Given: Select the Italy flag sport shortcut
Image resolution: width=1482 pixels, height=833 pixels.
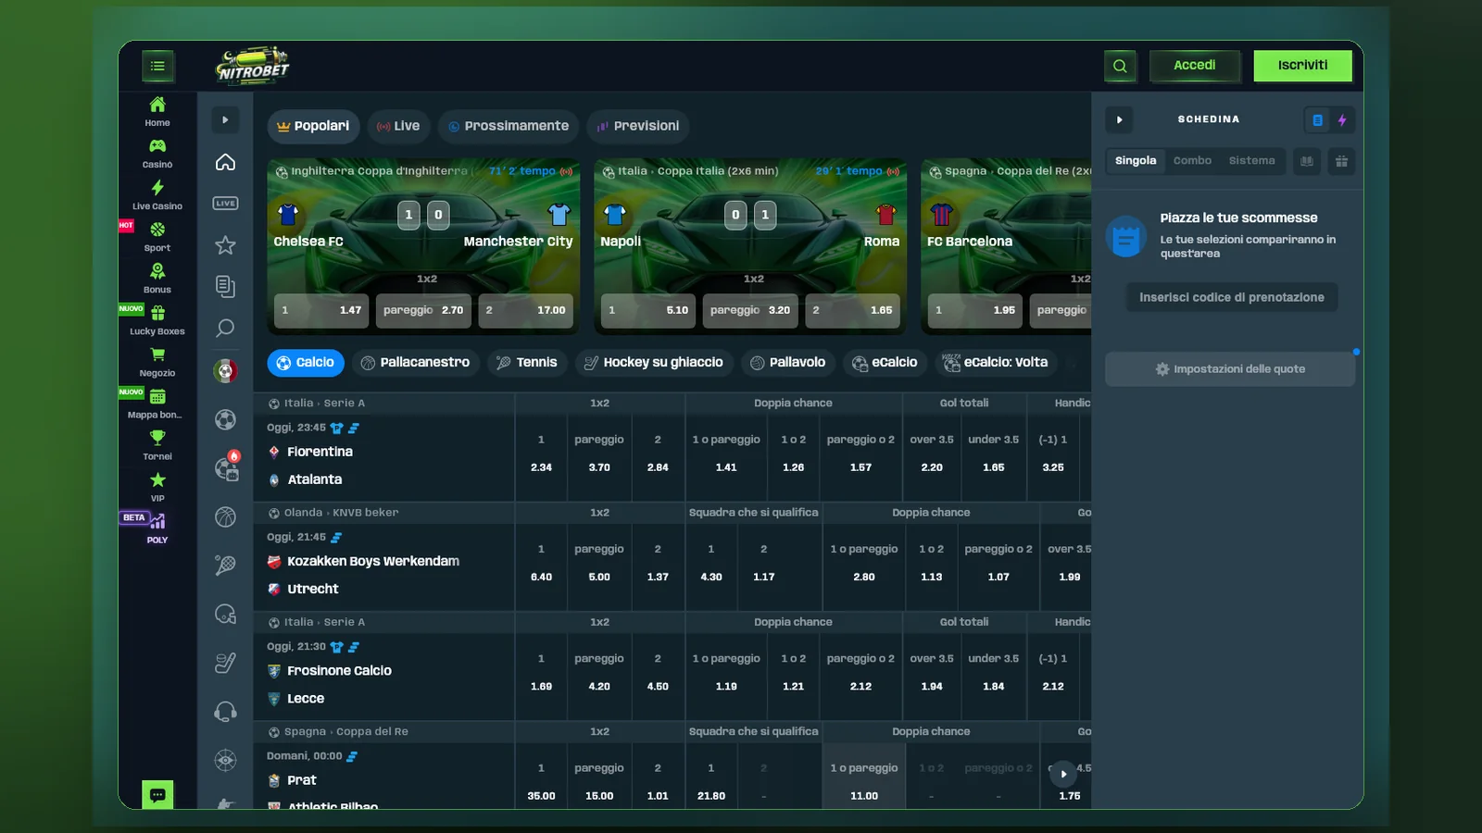Looking at the screenshot, I should click(x=225, y=371).
